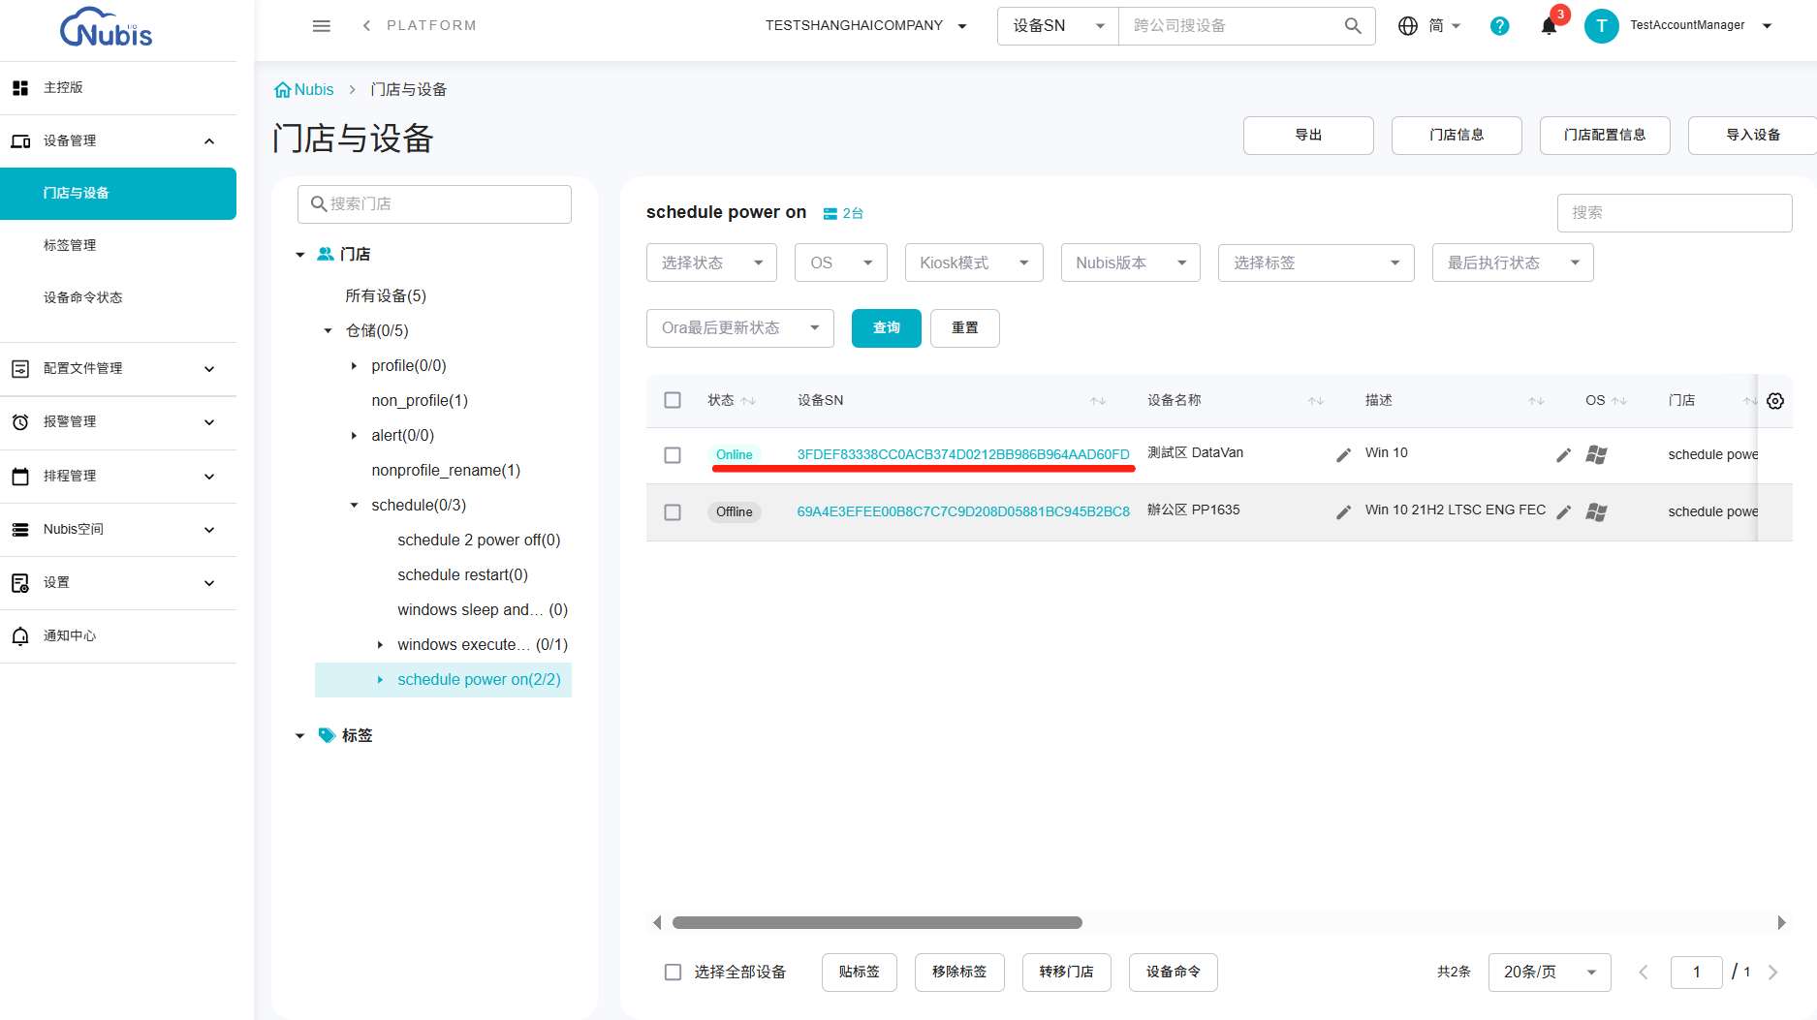Select 设备命令状态 sidebar item
This screenshot has height=1020, width=1817.
click(x=118, y=298)
